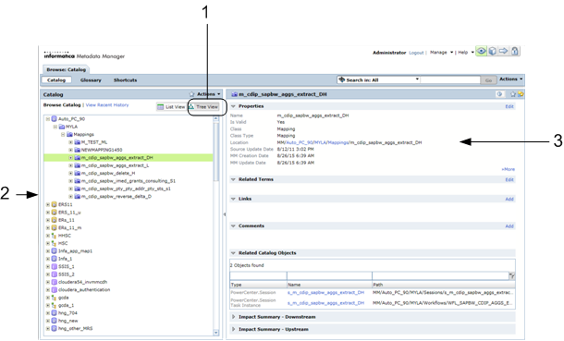Viewport: 564px width, 341px height.
Task: Click Add link in Comments section
Action: [x=509, y=226]
